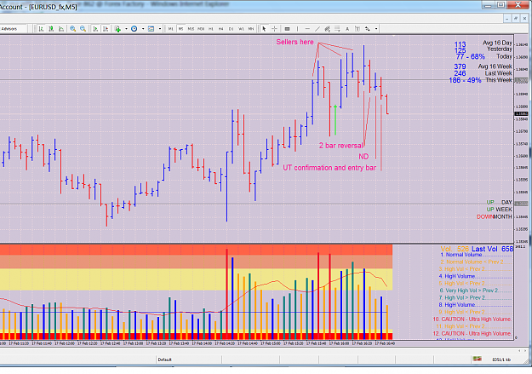Click the '2 bar reversal' annotation
This screenshot has width=532, height=374.
pyautogui.click(x=340, y=146)
